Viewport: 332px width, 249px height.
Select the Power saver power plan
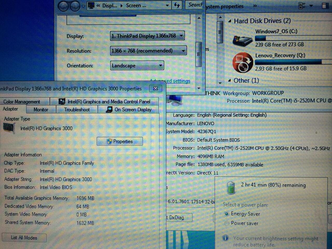[x=226, y=223]
